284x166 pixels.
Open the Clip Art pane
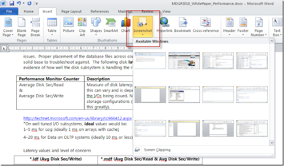(82, 27)
